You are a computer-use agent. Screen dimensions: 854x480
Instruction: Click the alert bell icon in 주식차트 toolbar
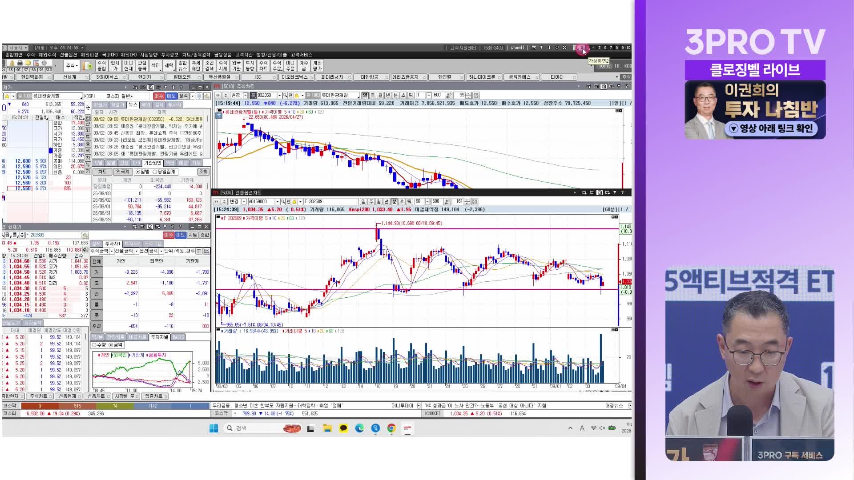296,96
